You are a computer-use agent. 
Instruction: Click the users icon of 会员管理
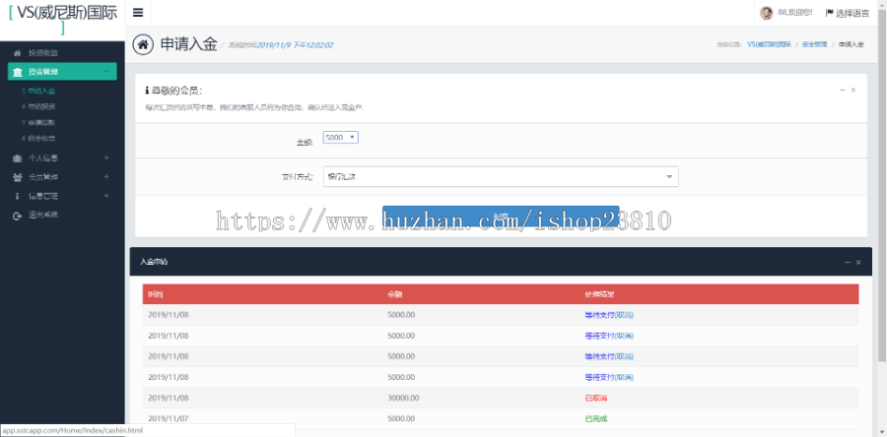point(17,177)
